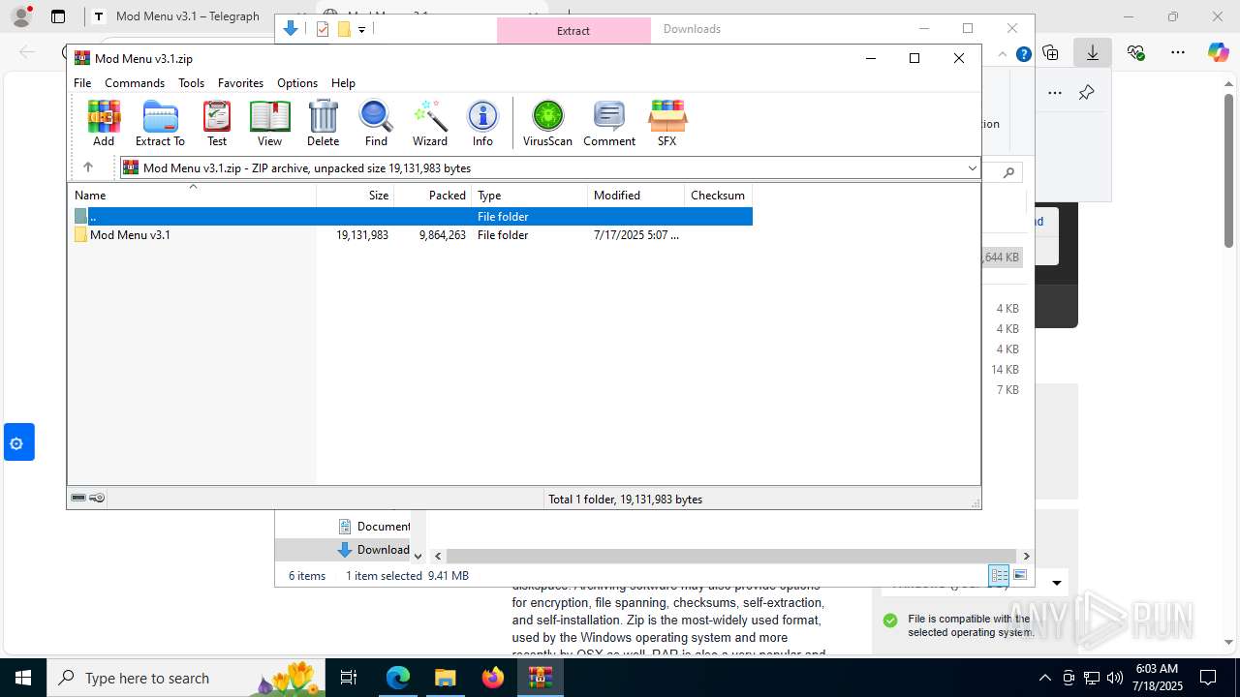This screenshot has width=1240, height=697.
Task: Run the Test archive tool
Action: (217, 123)
